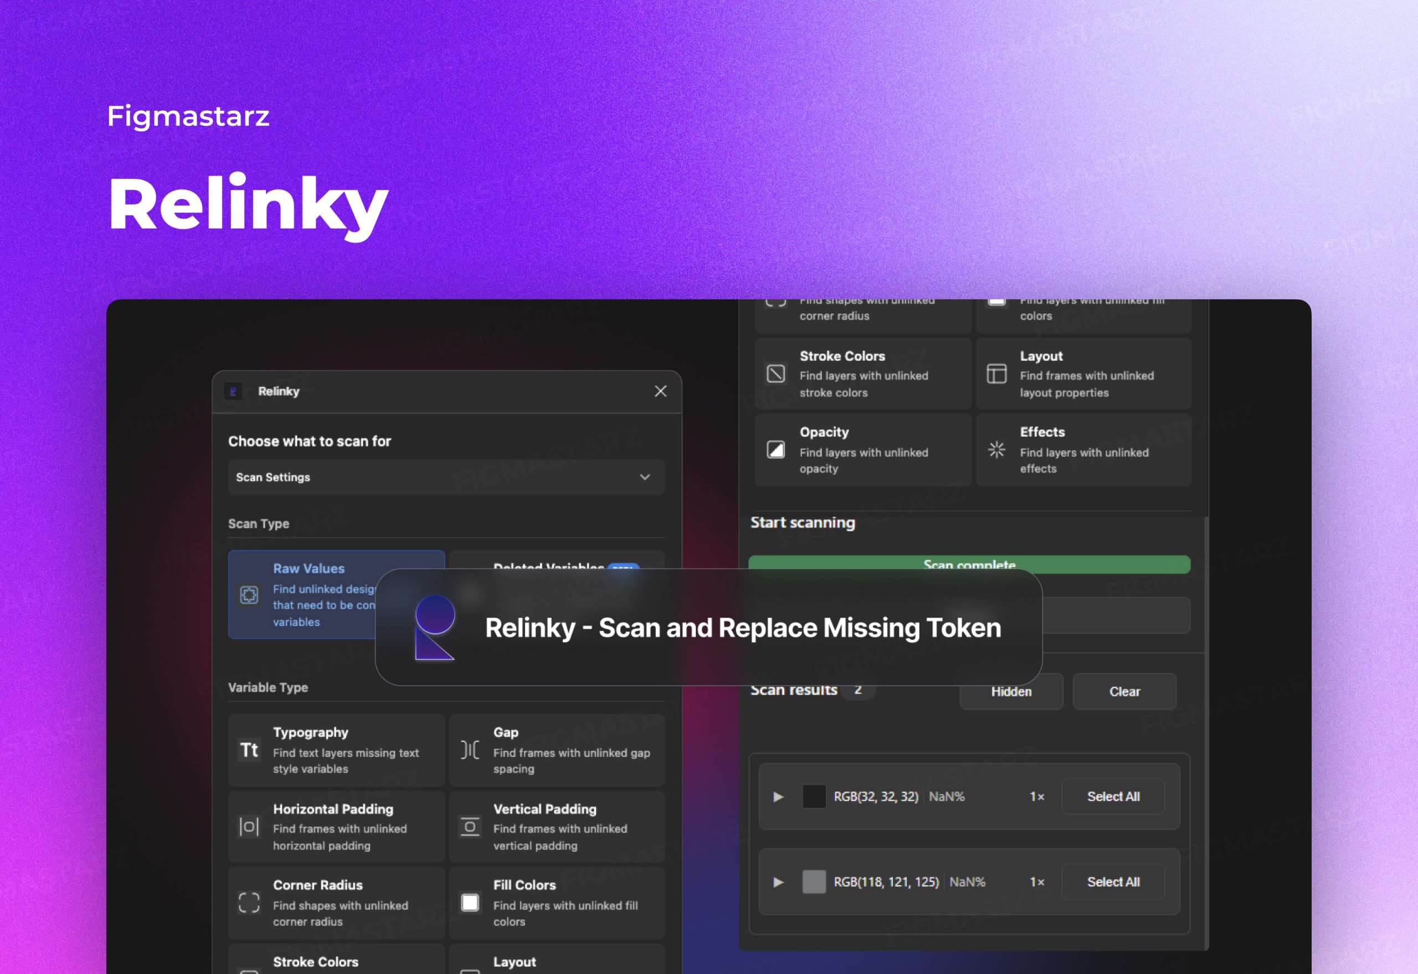Click the Effects sparkle icon

pos(996,450)
